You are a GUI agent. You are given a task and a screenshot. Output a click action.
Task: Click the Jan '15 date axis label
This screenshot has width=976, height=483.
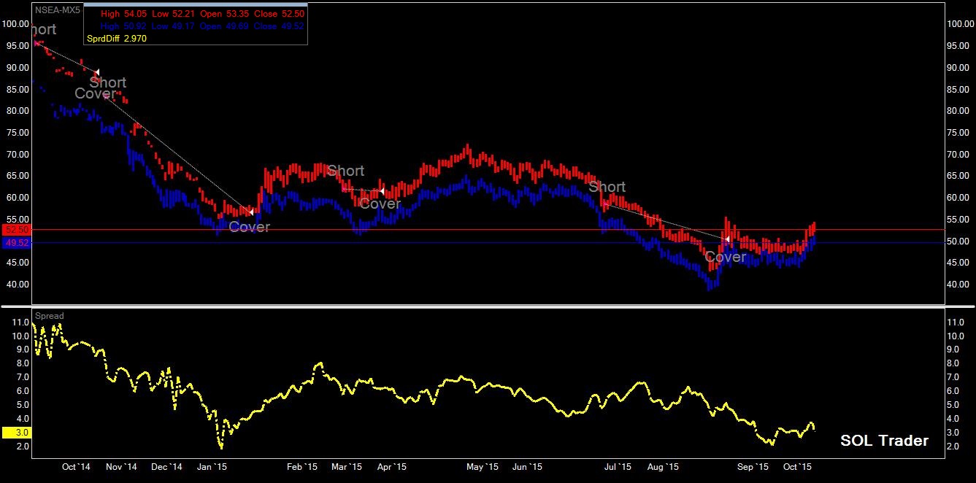[212, 467]
